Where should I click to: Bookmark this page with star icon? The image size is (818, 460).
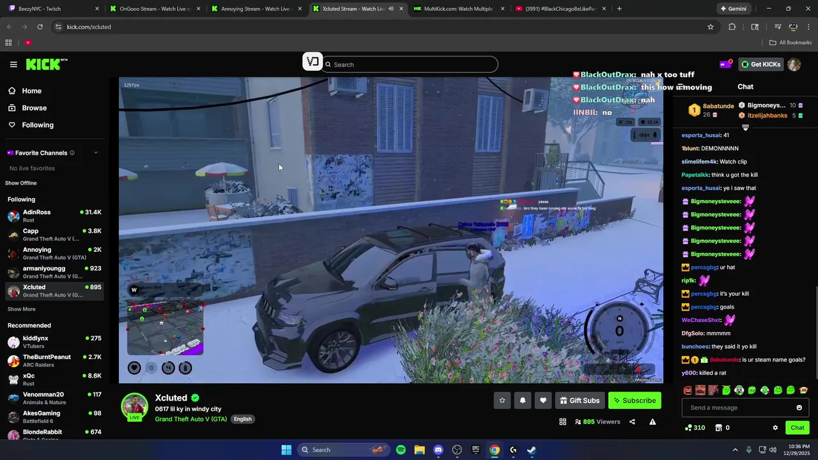(711, 27)
